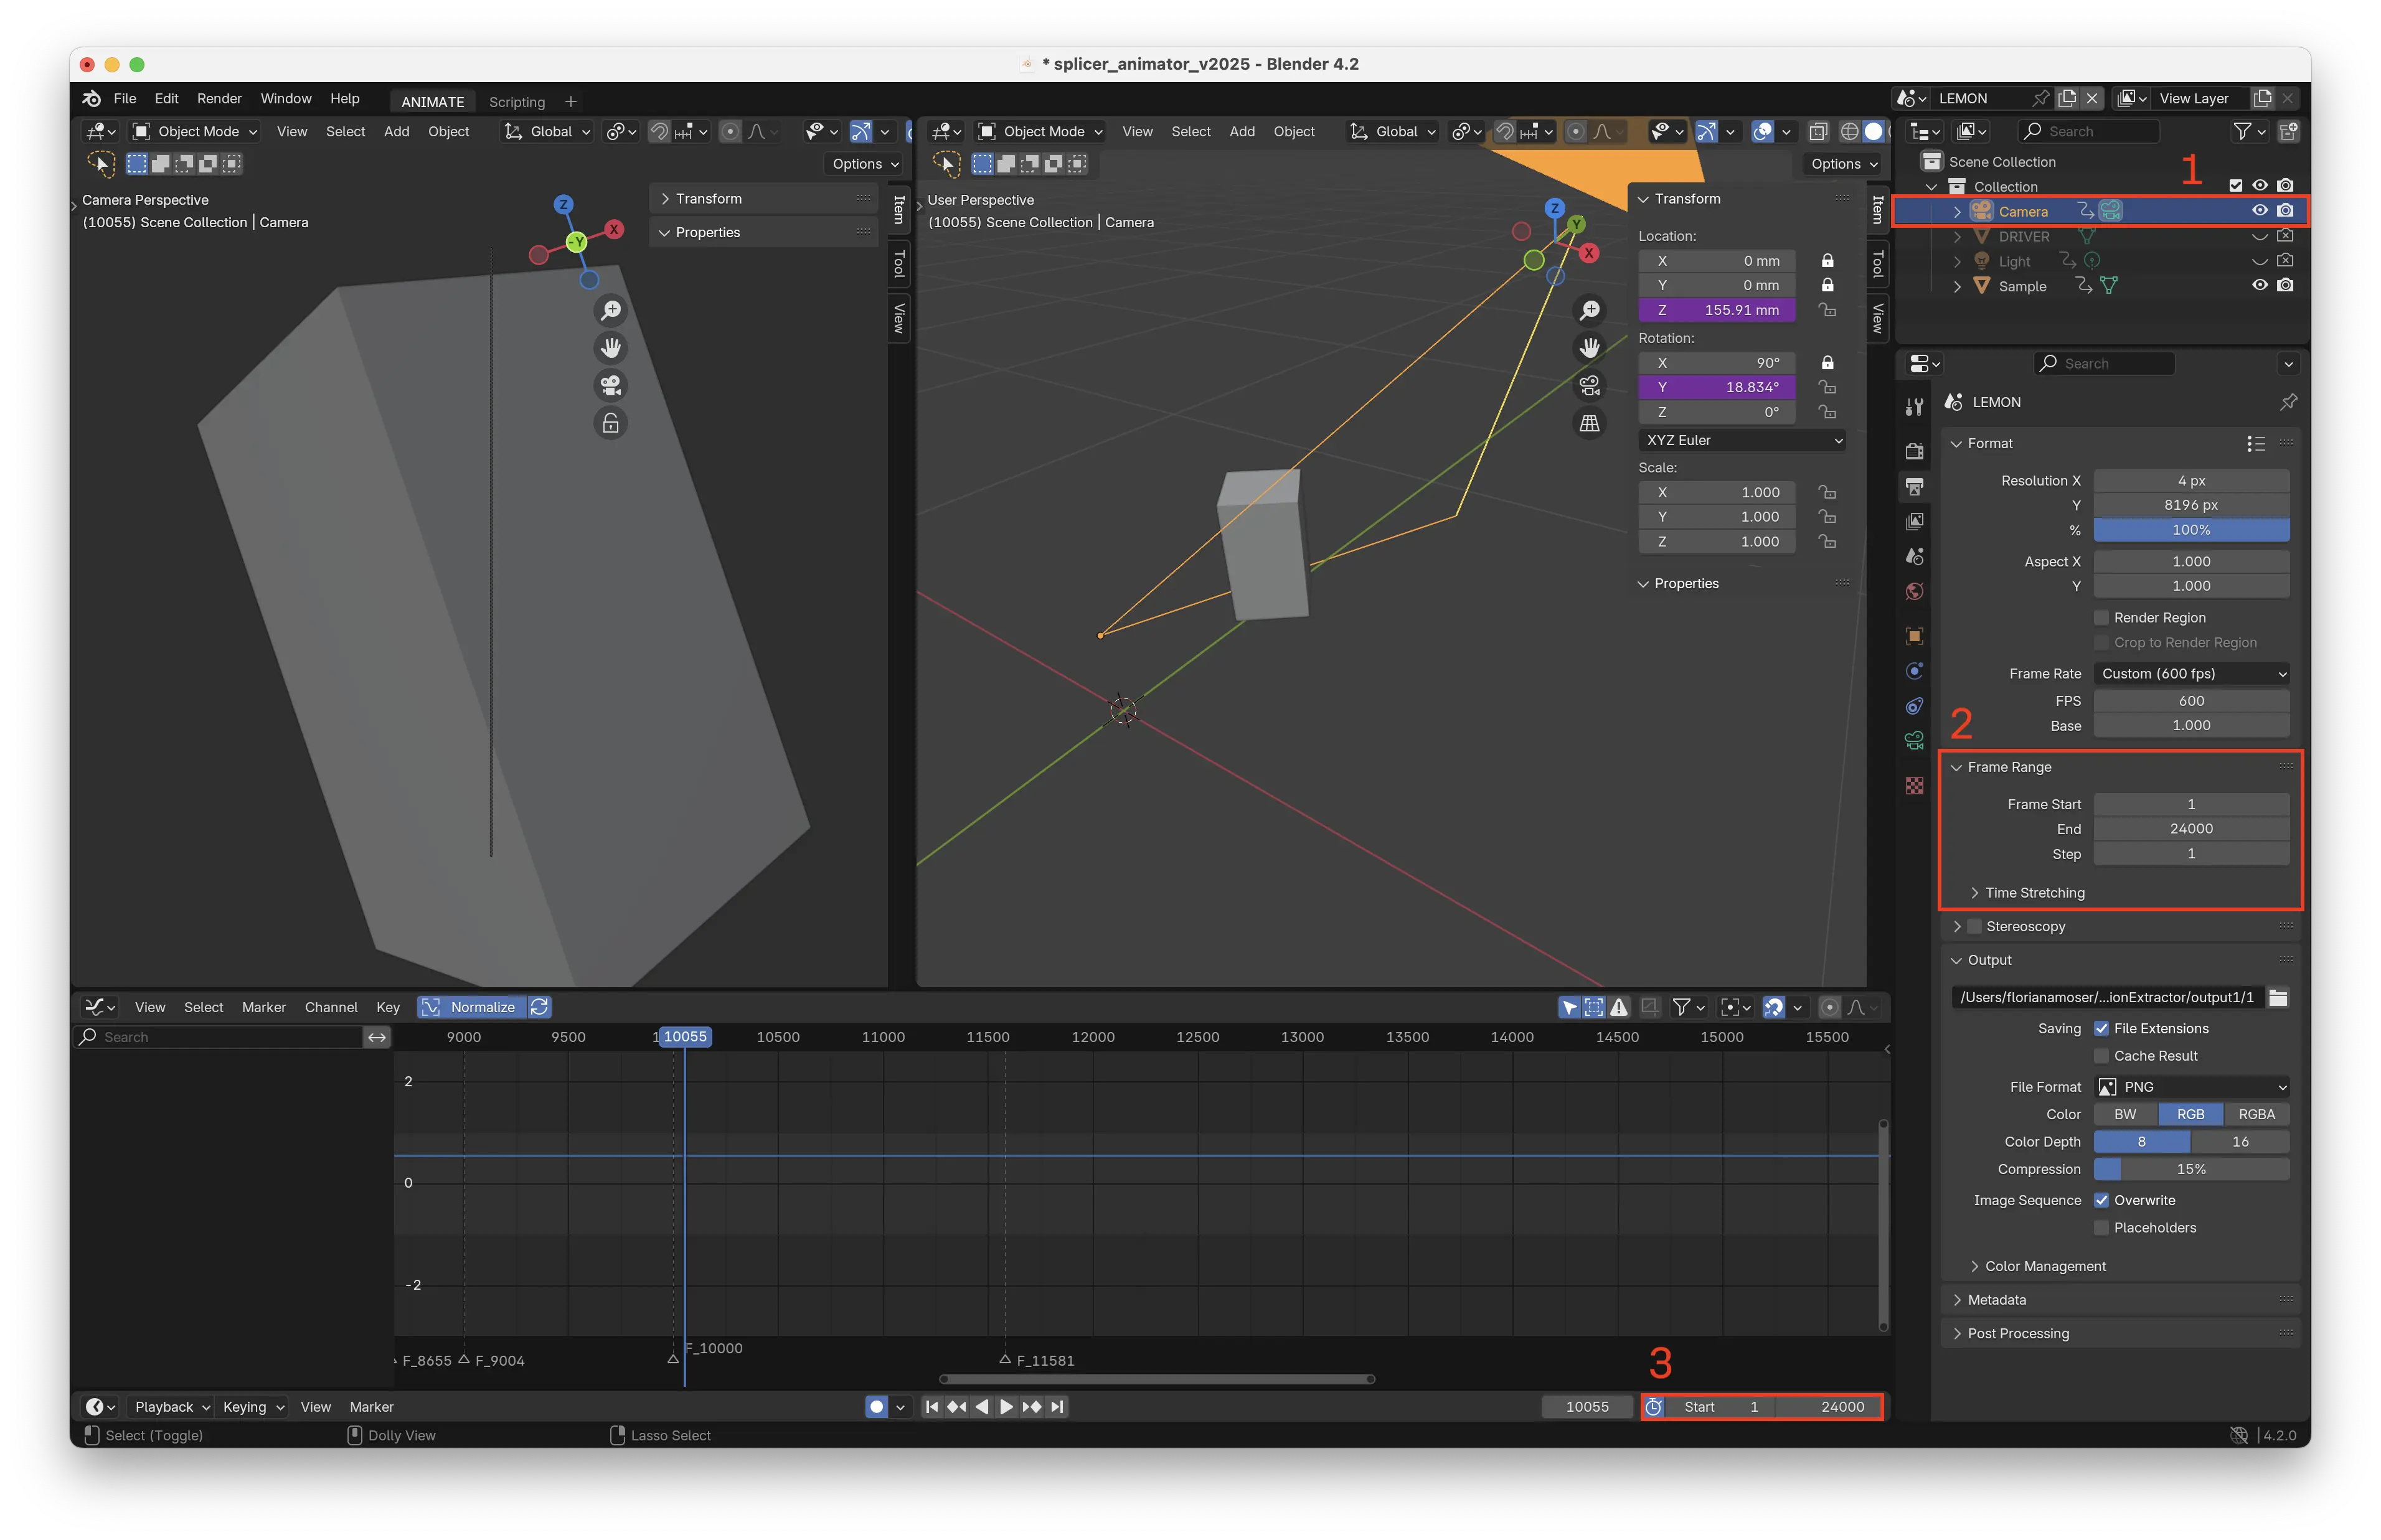The width and height of the screenshot is (2381, 1540).
Task: Open the PNG File Format dropdown
Action: 2191,1087
